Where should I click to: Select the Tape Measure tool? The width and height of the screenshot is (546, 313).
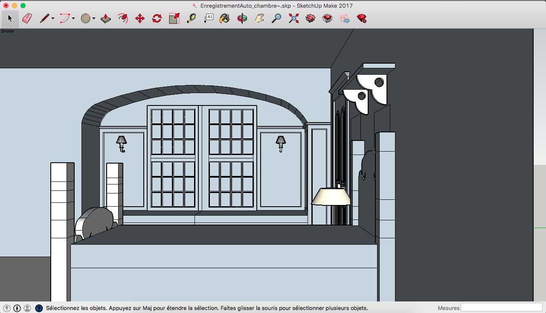point(191,18)
